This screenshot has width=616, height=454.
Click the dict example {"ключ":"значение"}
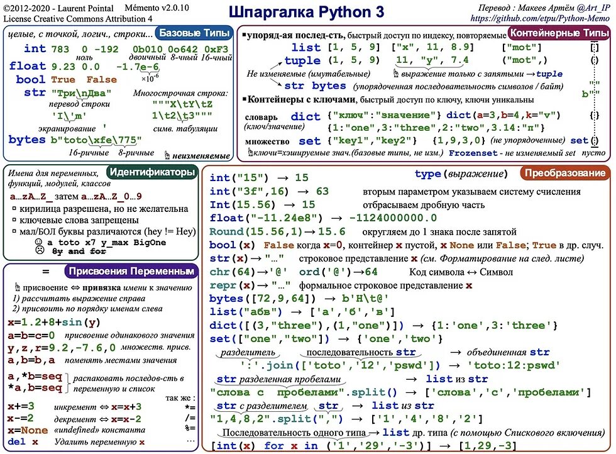point(384,116)
